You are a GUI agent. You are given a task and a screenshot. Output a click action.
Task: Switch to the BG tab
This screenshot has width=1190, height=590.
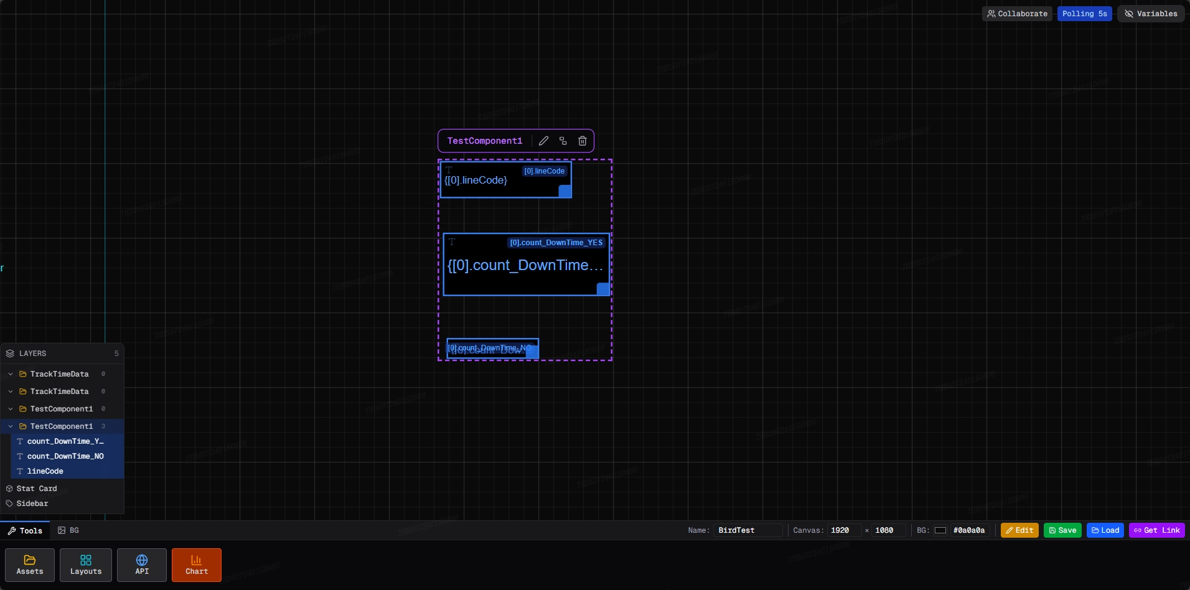coord(68,530)
